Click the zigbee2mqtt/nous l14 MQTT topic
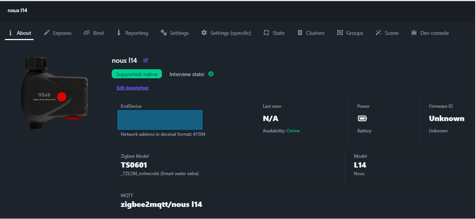 [161, 204]
